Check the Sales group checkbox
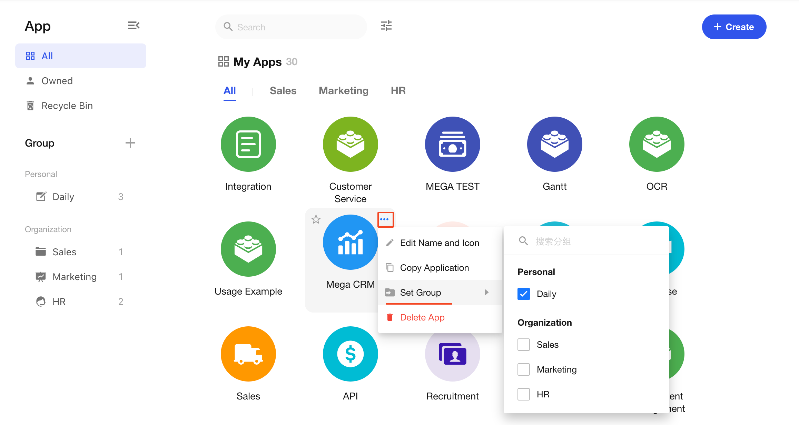This screenshot has height=425, width=799. (523, 345)
